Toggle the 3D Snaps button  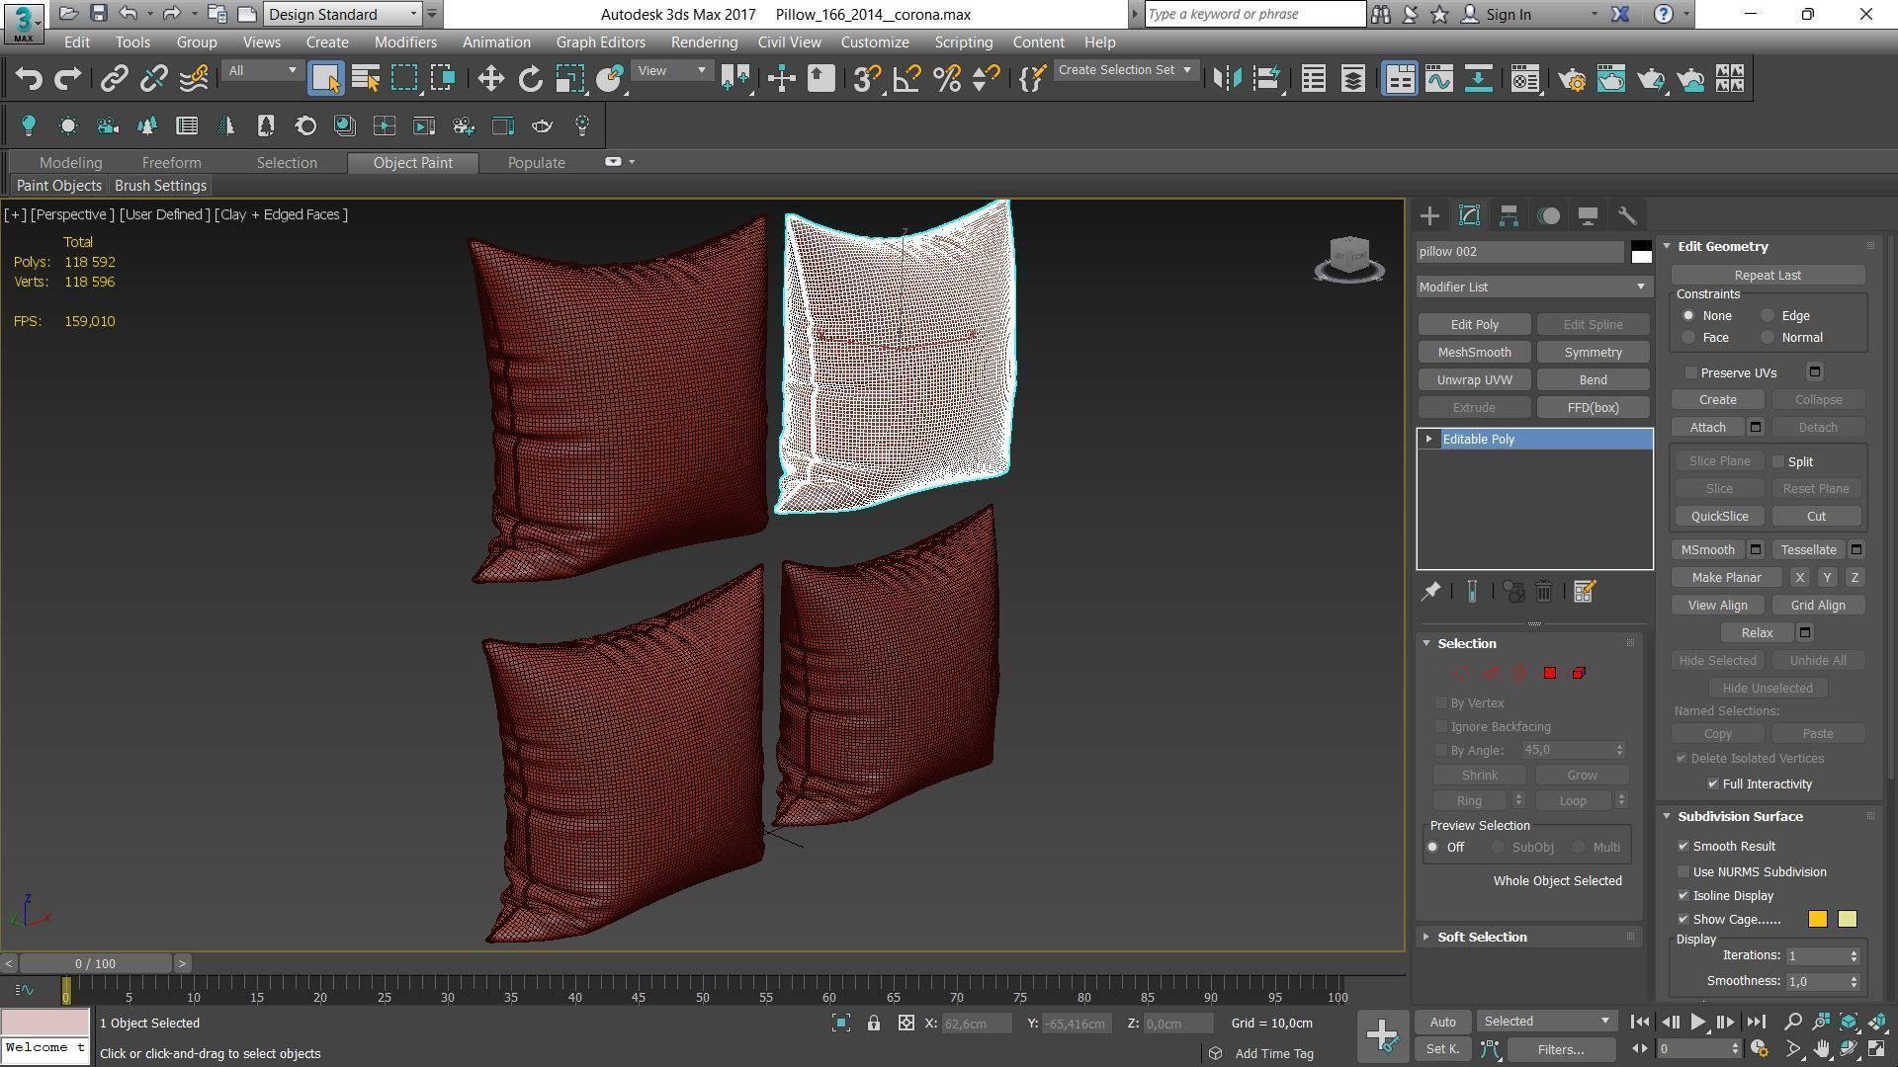[x=867, y=79]
